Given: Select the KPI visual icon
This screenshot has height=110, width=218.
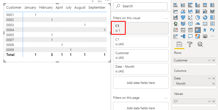Looking at the screenshot, I should (176, 30).
